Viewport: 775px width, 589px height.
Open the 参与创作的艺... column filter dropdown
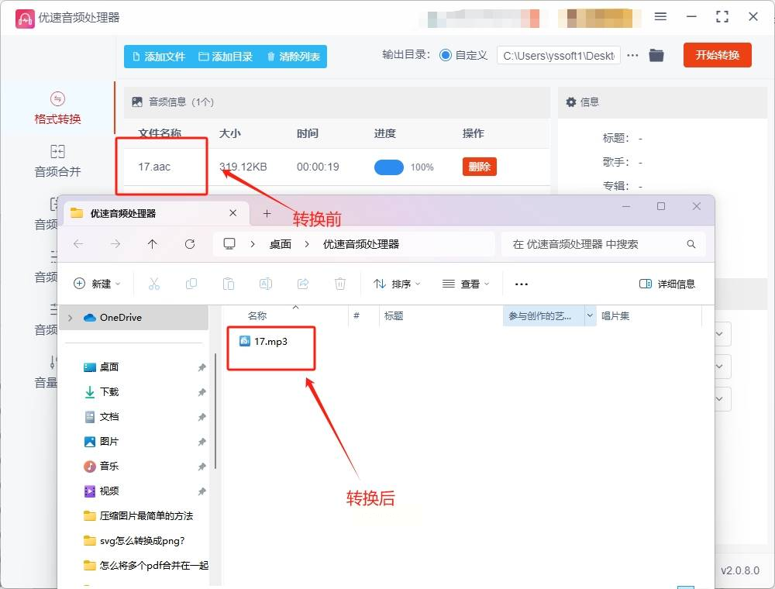pyautogui.click(x=590, y=315)
